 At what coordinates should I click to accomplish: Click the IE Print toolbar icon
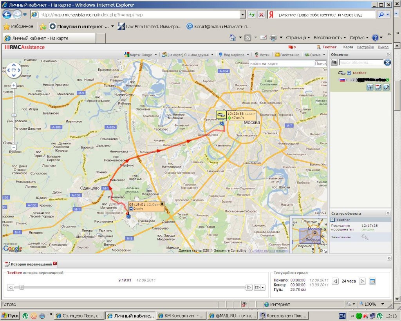point(273,38)
